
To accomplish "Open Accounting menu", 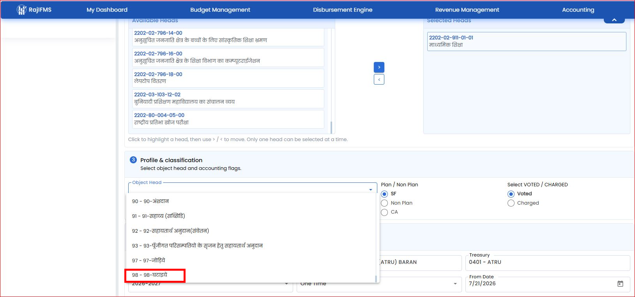I will (578, 10).
